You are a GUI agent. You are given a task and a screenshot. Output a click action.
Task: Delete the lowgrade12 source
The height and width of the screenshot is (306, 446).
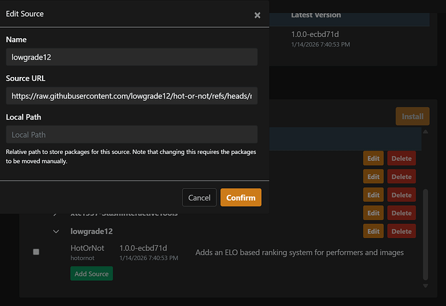[401, 231]
